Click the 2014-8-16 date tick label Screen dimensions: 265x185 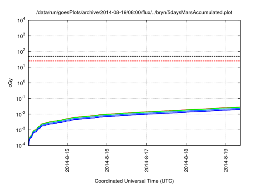(107, 160)
